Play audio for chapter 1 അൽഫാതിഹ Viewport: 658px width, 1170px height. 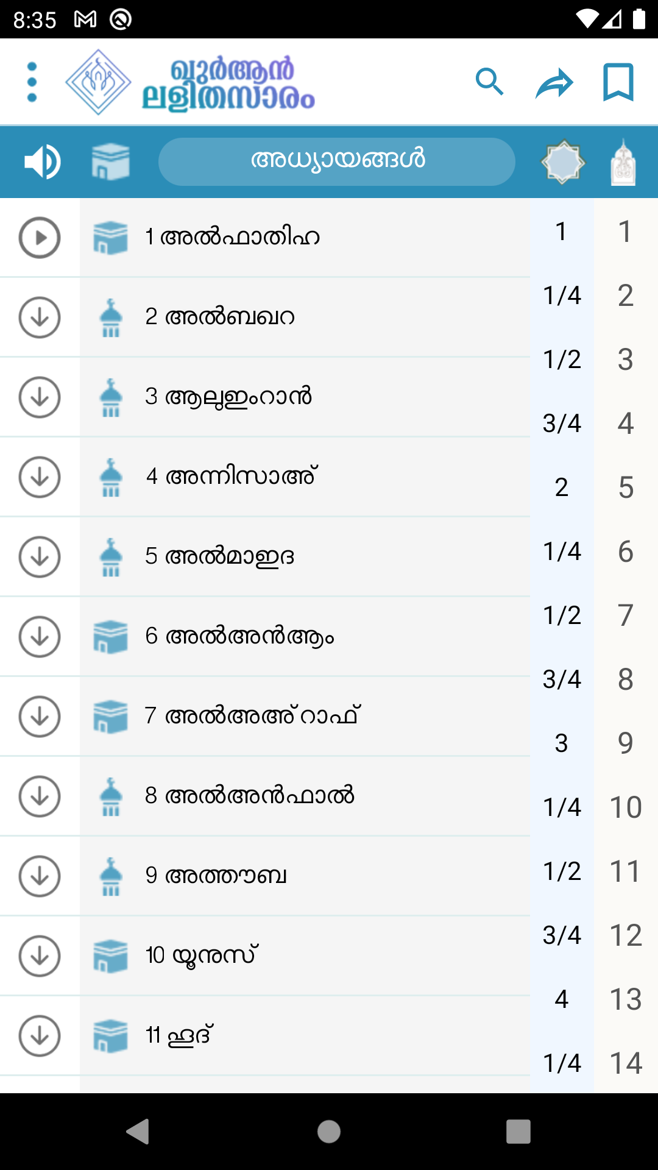40,238
